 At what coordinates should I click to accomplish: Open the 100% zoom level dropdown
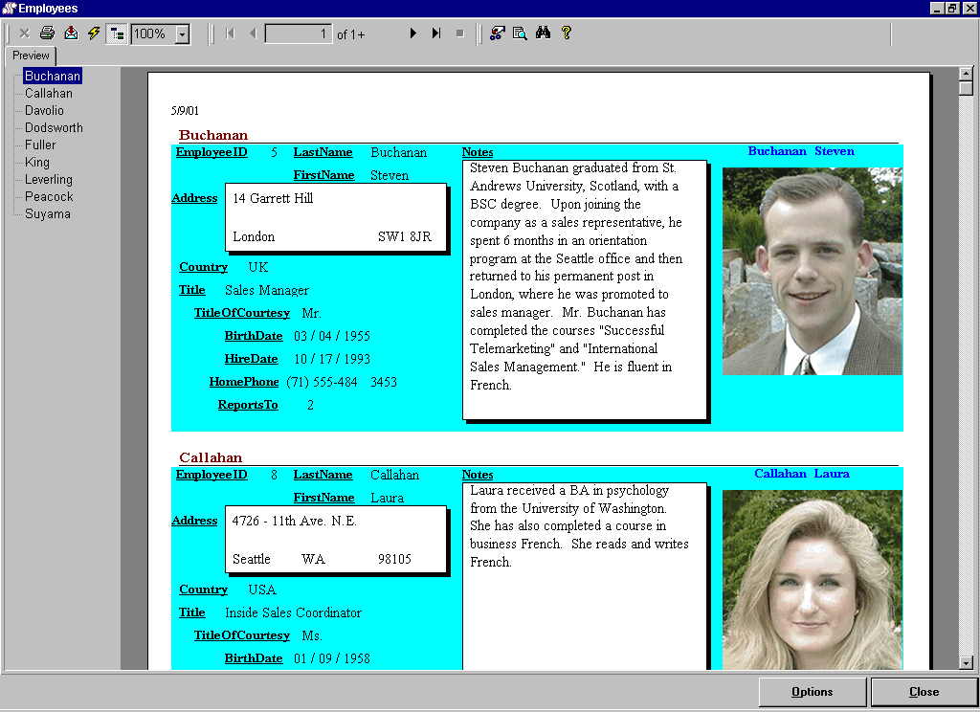pos(183,33)
